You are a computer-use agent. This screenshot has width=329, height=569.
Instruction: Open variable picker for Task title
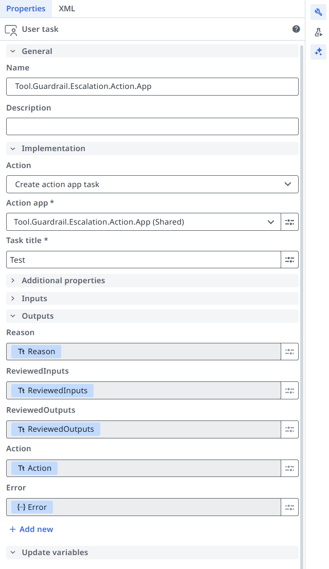tap(289, 260)
